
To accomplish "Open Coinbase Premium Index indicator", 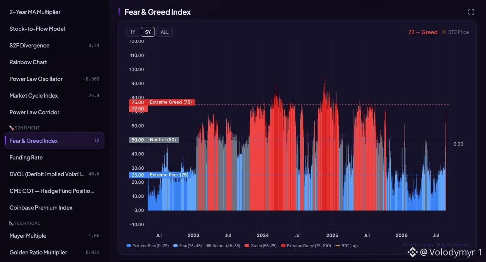I will (54, 208).
